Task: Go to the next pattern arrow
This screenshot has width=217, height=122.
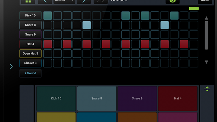Action: point(84,1)
